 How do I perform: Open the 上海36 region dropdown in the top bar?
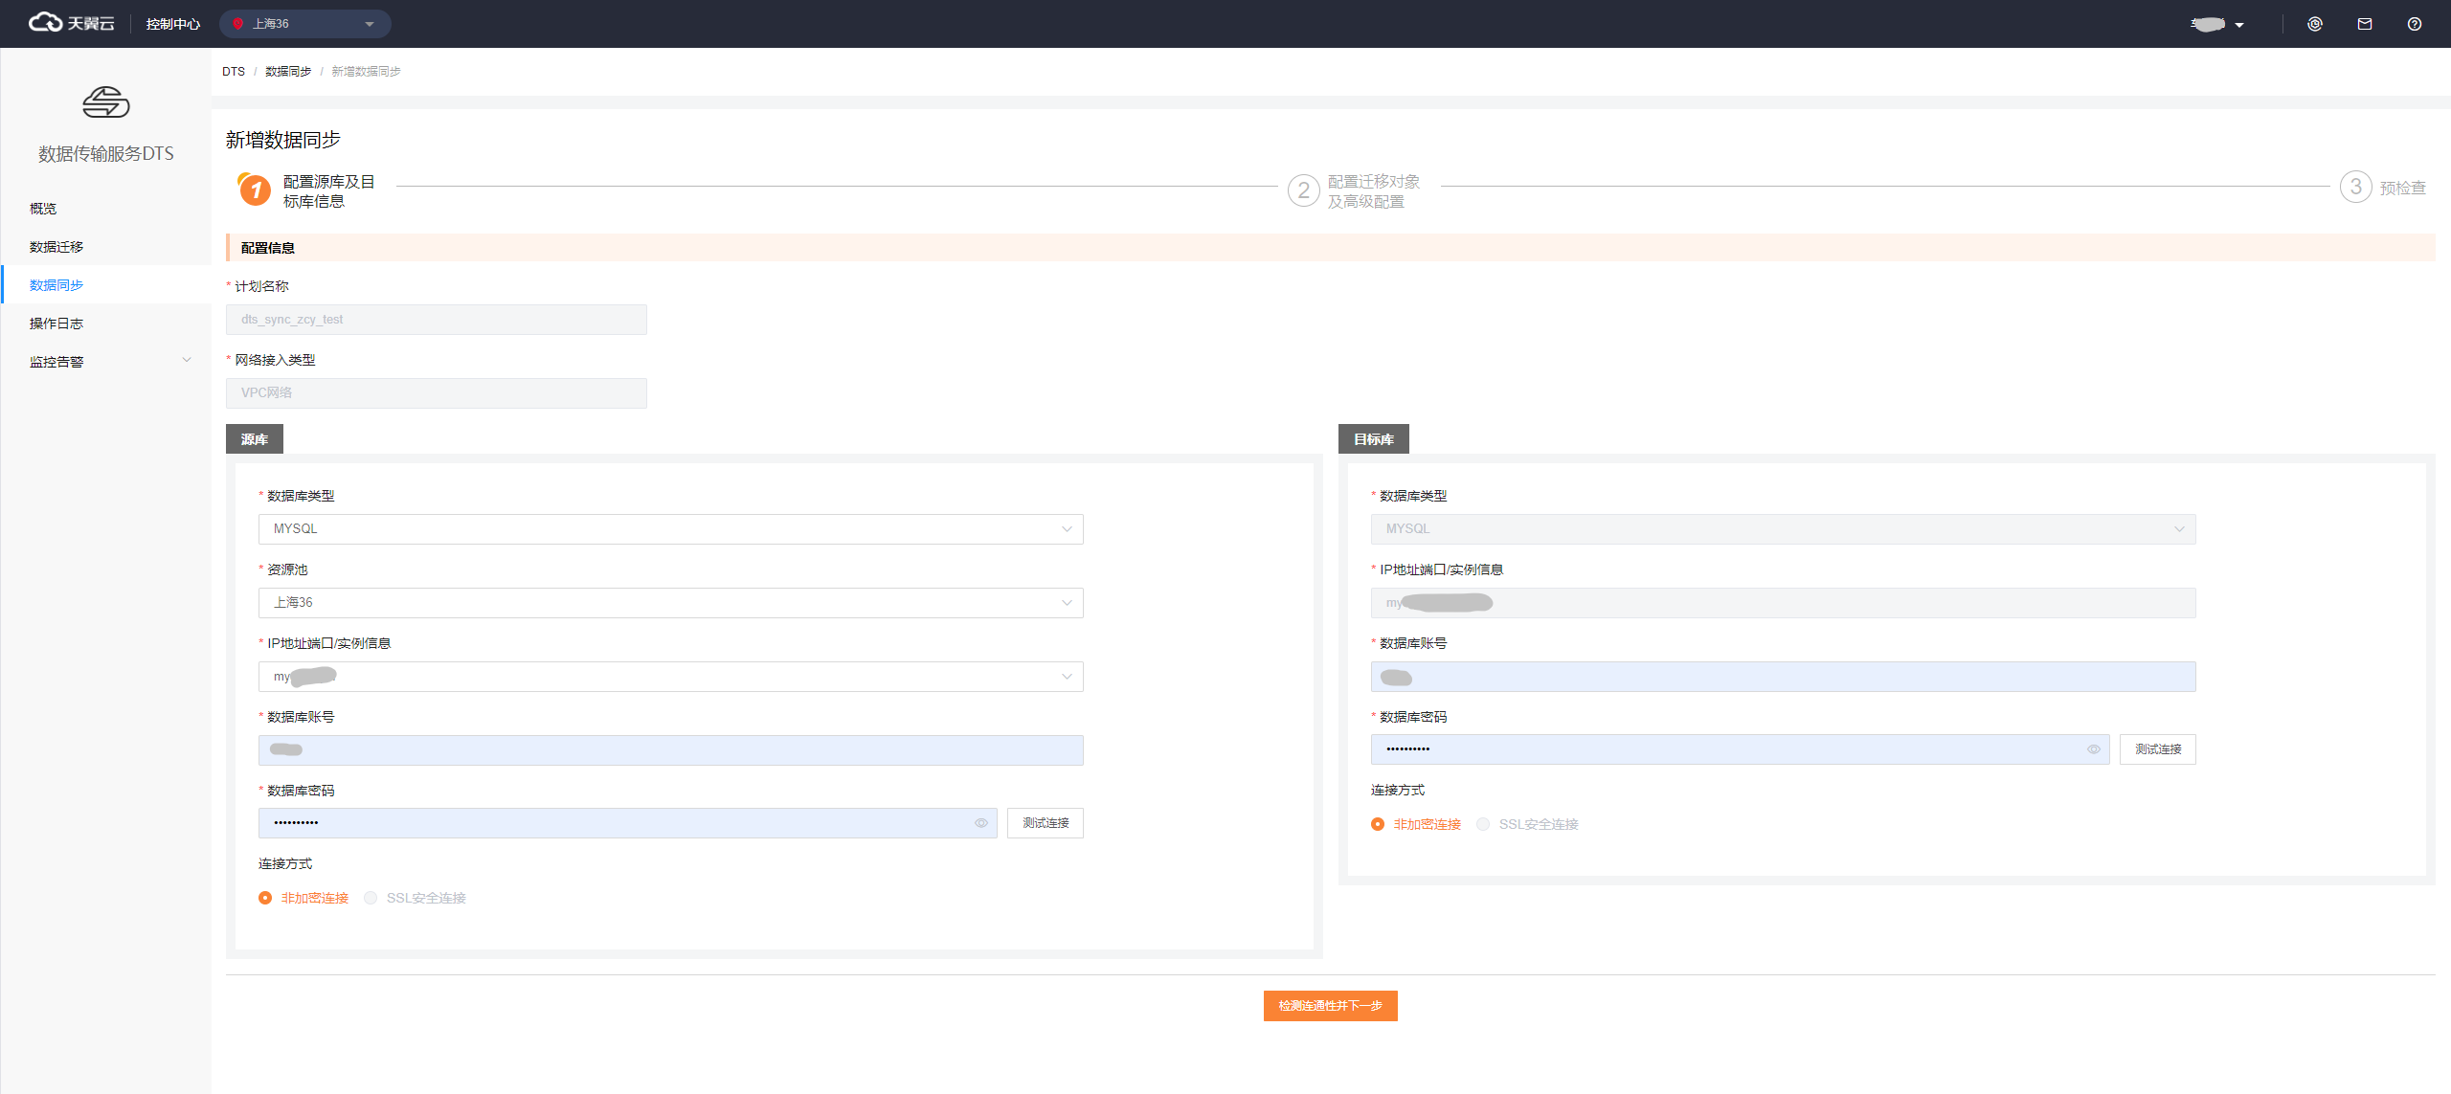tap(304, 24)
